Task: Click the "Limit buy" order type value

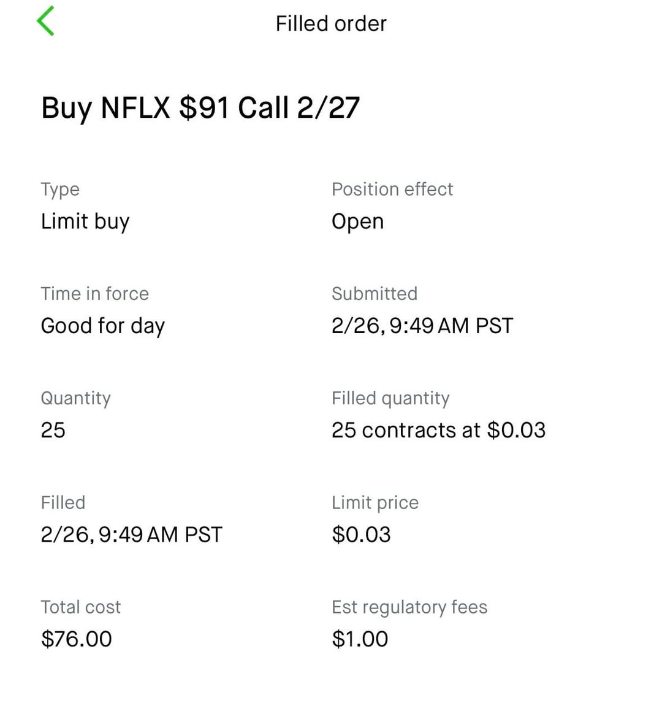Action: [85, 221]
